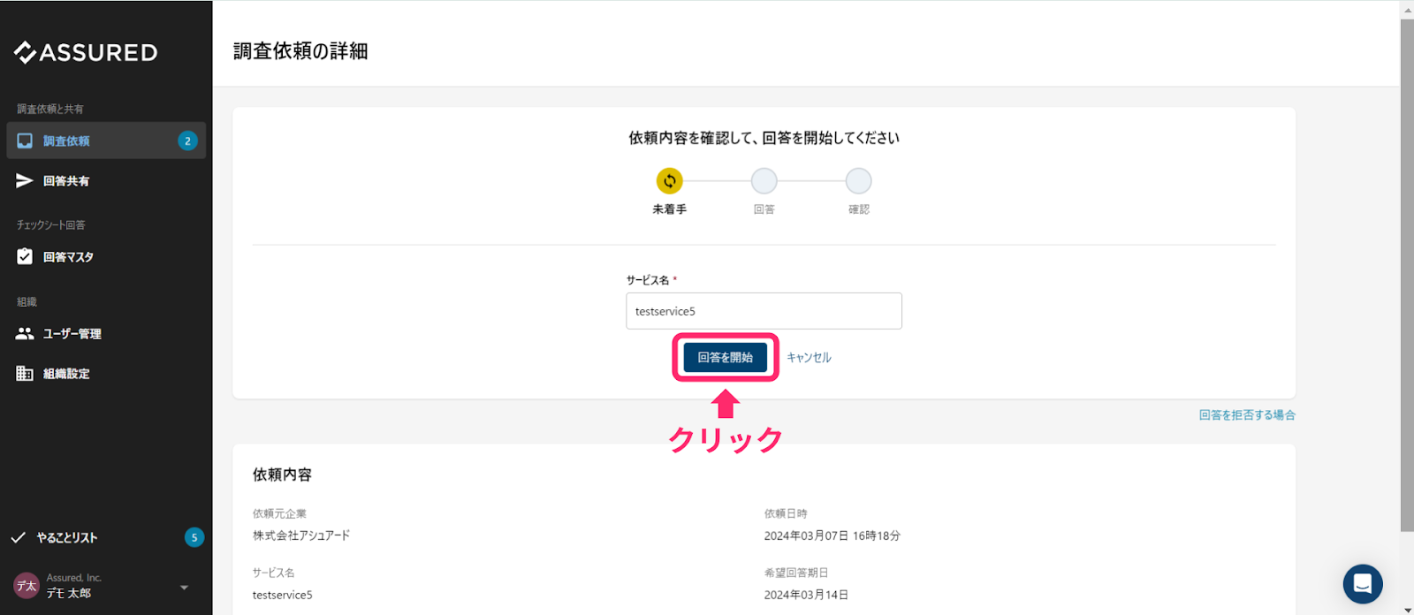The width and height of the screenshot is (1414, 615).
Task: Open 回答マスタ checklist icon
Action: pyautogui.click(x=25, y=256)
